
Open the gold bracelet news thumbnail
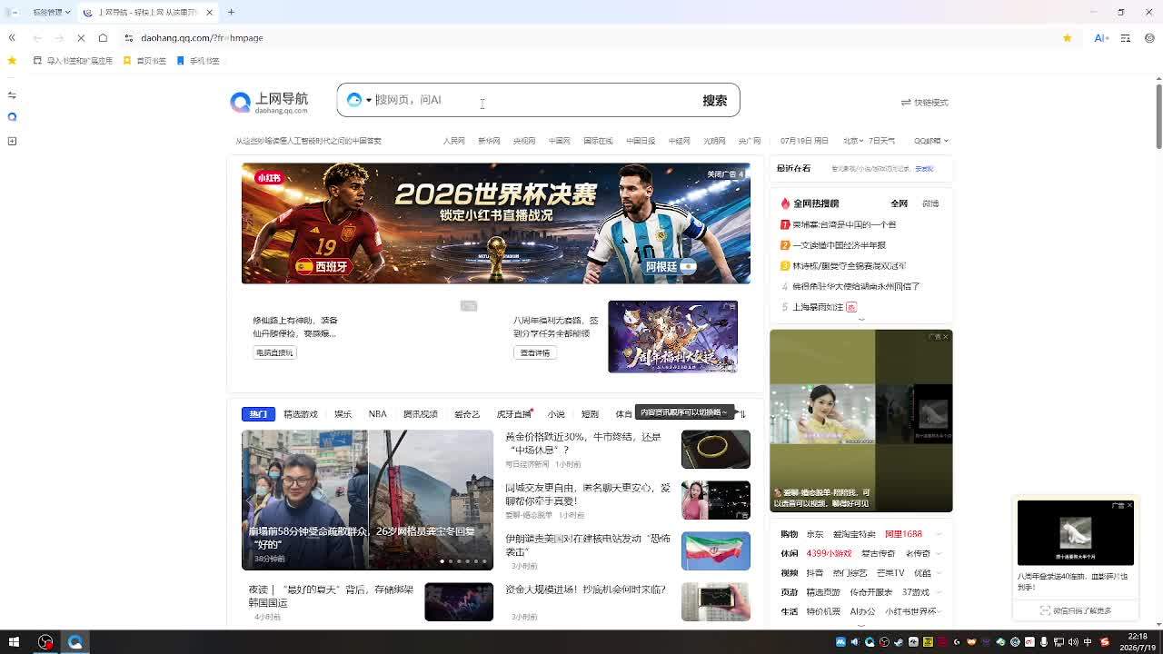(716, 449)
